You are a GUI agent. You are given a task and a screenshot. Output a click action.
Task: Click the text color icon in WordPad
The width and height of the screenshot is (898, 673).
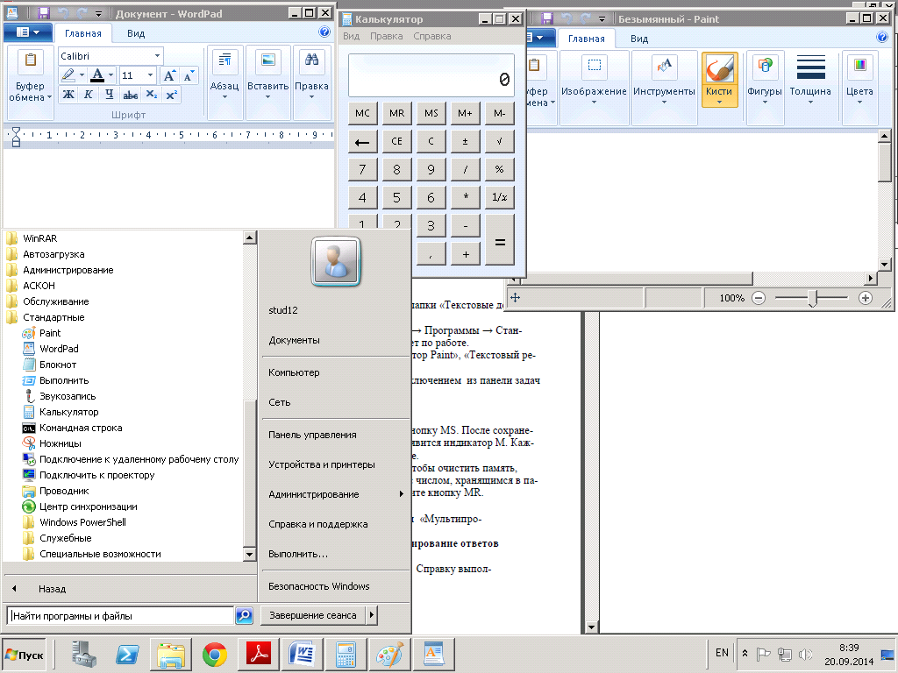pyautogui.click(x=97, y=75)
